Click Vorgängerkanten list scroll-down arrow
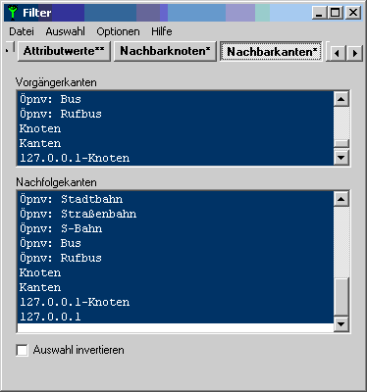Image resolution: width=367 pixels, height=392 pixels. click(341, 158)
